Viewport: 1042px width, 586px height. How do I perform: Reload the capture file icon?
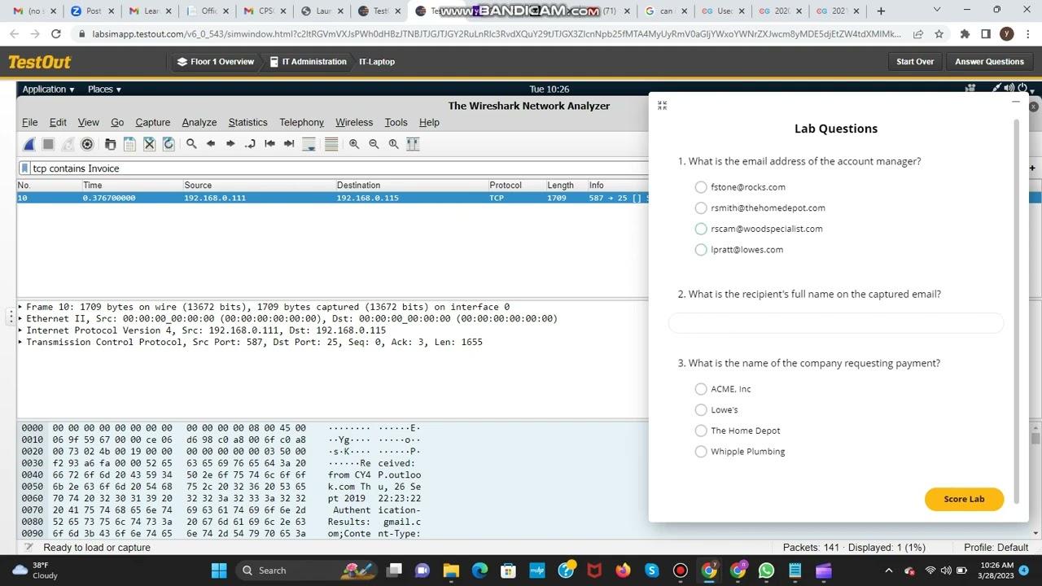tap(169, 144)
